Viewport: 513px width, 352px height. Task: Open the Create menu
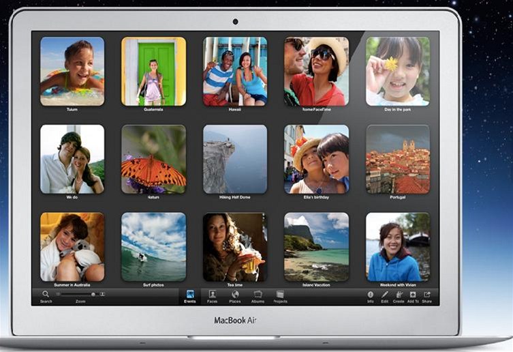coord(399,295)
